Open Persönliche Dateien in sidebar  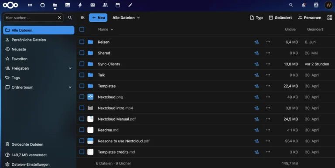point(39,40)
